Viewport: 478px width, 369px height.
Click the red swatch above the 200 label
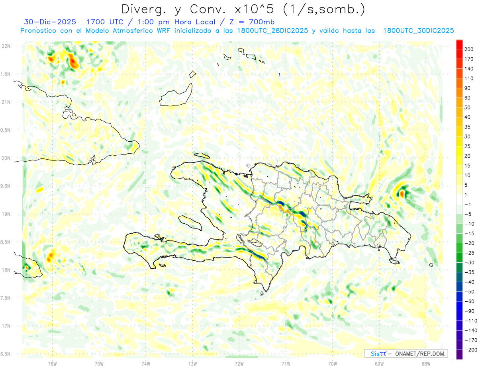tap(459, 45)
